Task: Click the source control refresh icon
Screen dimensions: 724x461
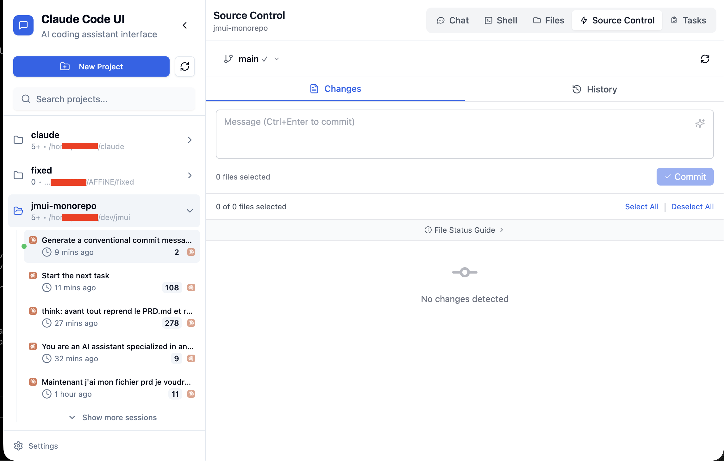Action: tap(705, 59)
